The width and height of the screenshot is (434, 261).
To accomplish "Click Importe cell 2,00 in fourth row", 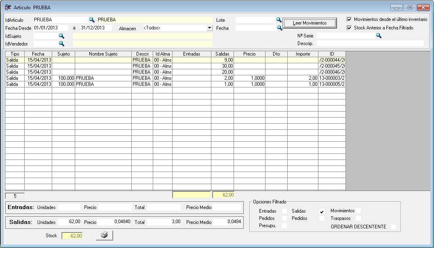I will click(303, 78).
